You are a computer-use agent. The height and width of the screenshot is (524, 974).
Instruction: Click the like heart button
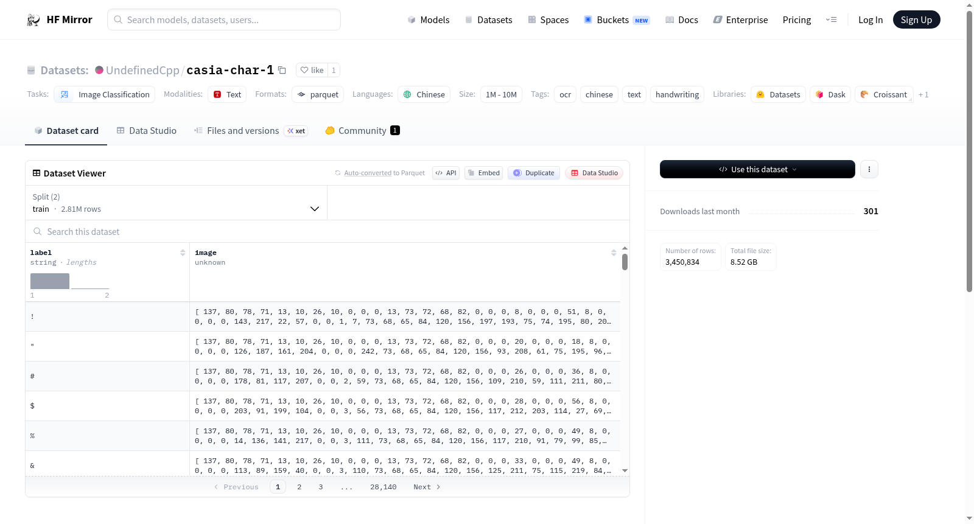[312, 70]
